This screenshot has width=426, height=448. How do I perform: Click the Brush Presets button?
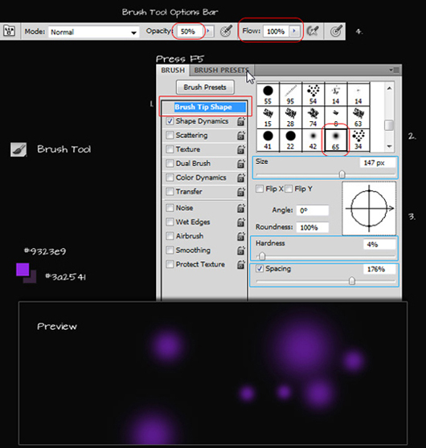205,87
